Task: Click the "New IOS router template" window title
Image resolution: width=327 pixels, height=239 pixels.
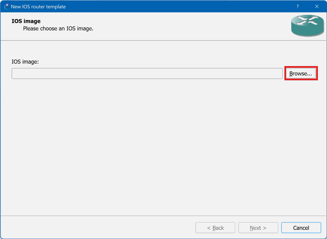Action: tap(38, 7)
